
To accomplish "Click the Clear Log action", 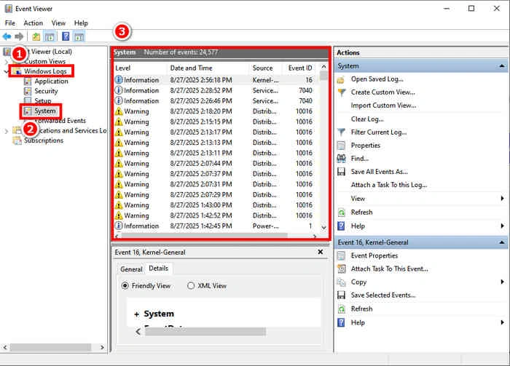I will (x=367, y=119).
